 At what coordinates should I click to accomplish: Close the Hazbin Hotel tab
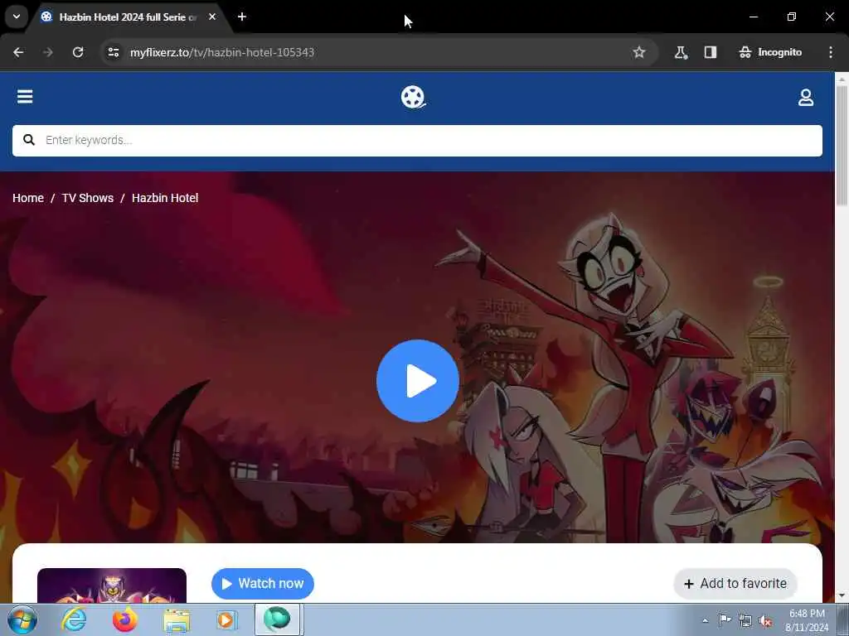pos(212,17)
